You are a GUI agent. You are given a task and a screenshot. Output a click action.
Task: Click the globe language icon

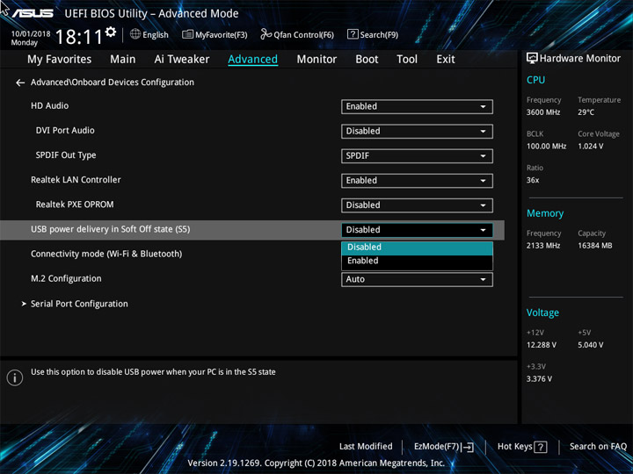(x=135, y=34)
